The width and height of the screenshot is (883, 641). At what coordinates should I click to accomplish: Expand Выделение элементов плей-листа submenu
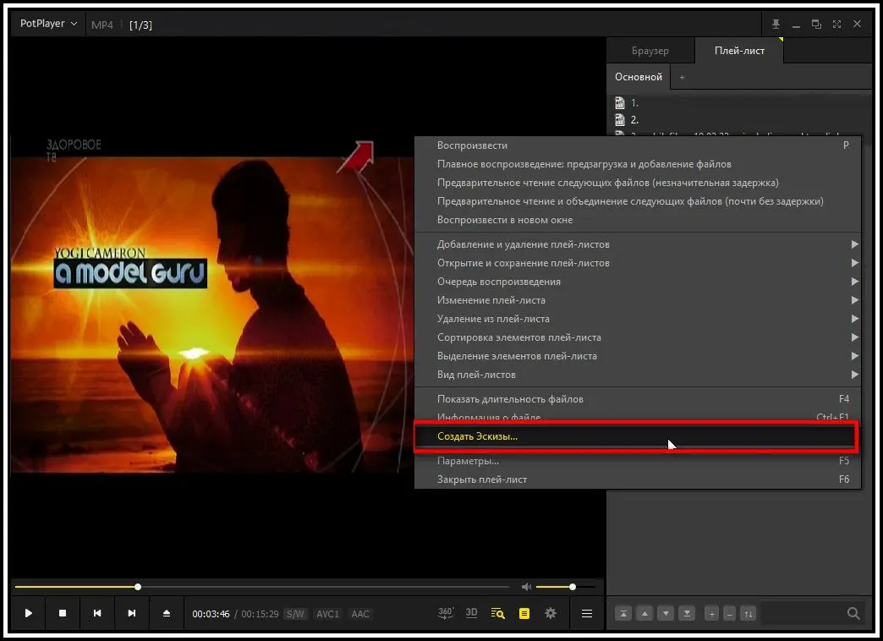coord(638,356)
